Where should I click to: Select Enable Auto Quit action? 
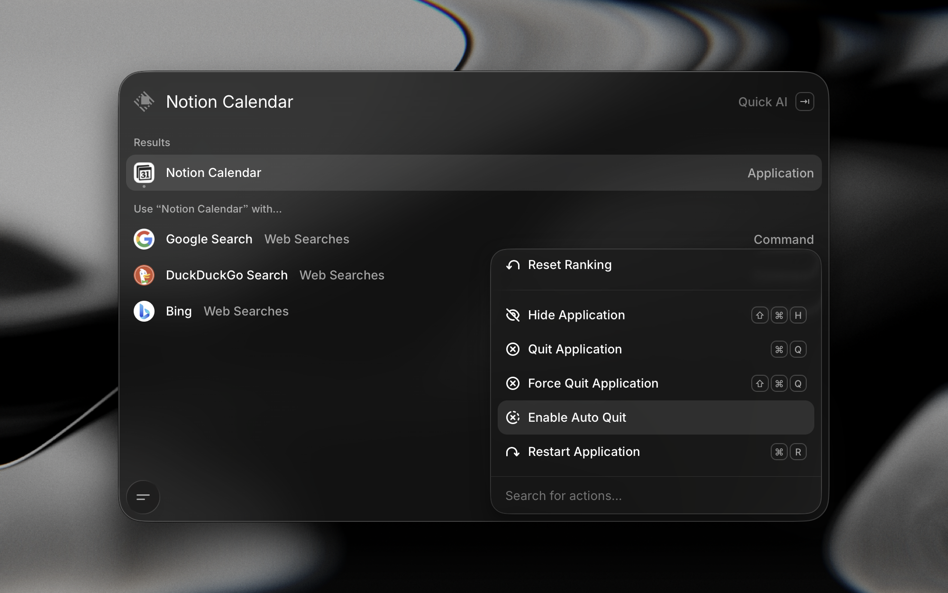[x=656, y=417]
